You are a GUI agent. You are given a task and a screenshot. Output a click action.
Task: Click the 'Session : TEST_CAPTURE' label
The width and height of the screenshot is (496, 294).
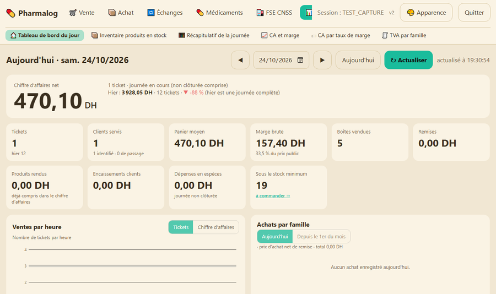350,13
